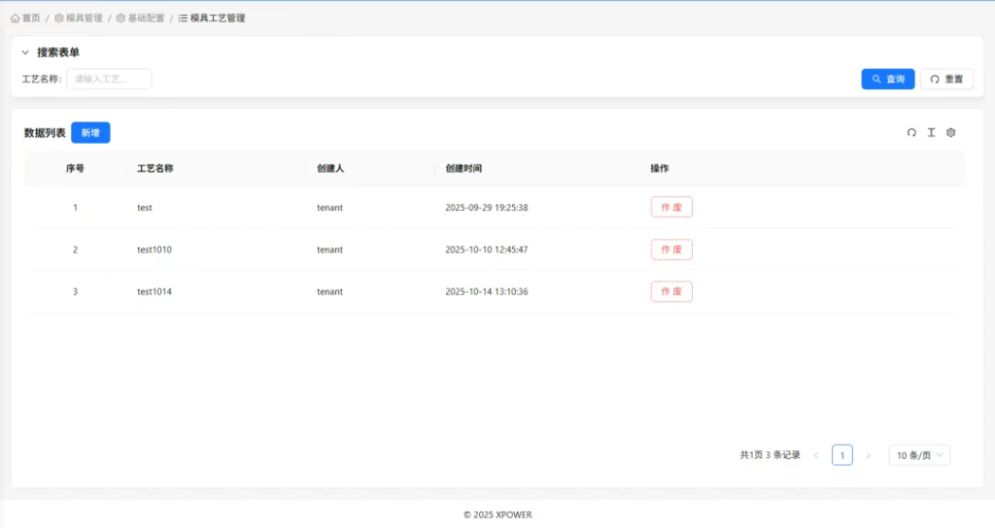
Task: Click the table refresh icon
Action: click(911, 133)
